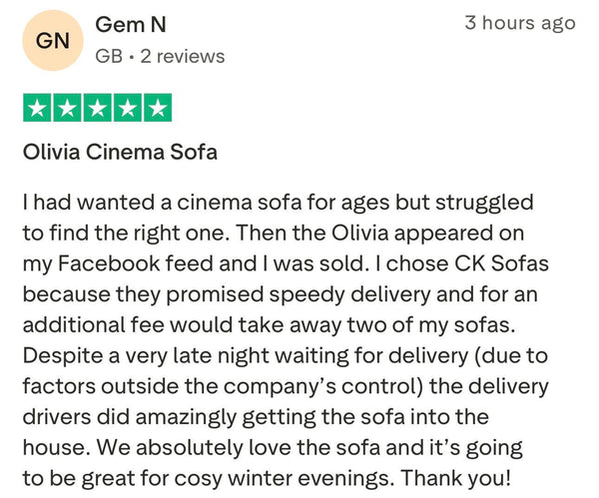Click the second green star icon
599x498 pixels.
67,108
